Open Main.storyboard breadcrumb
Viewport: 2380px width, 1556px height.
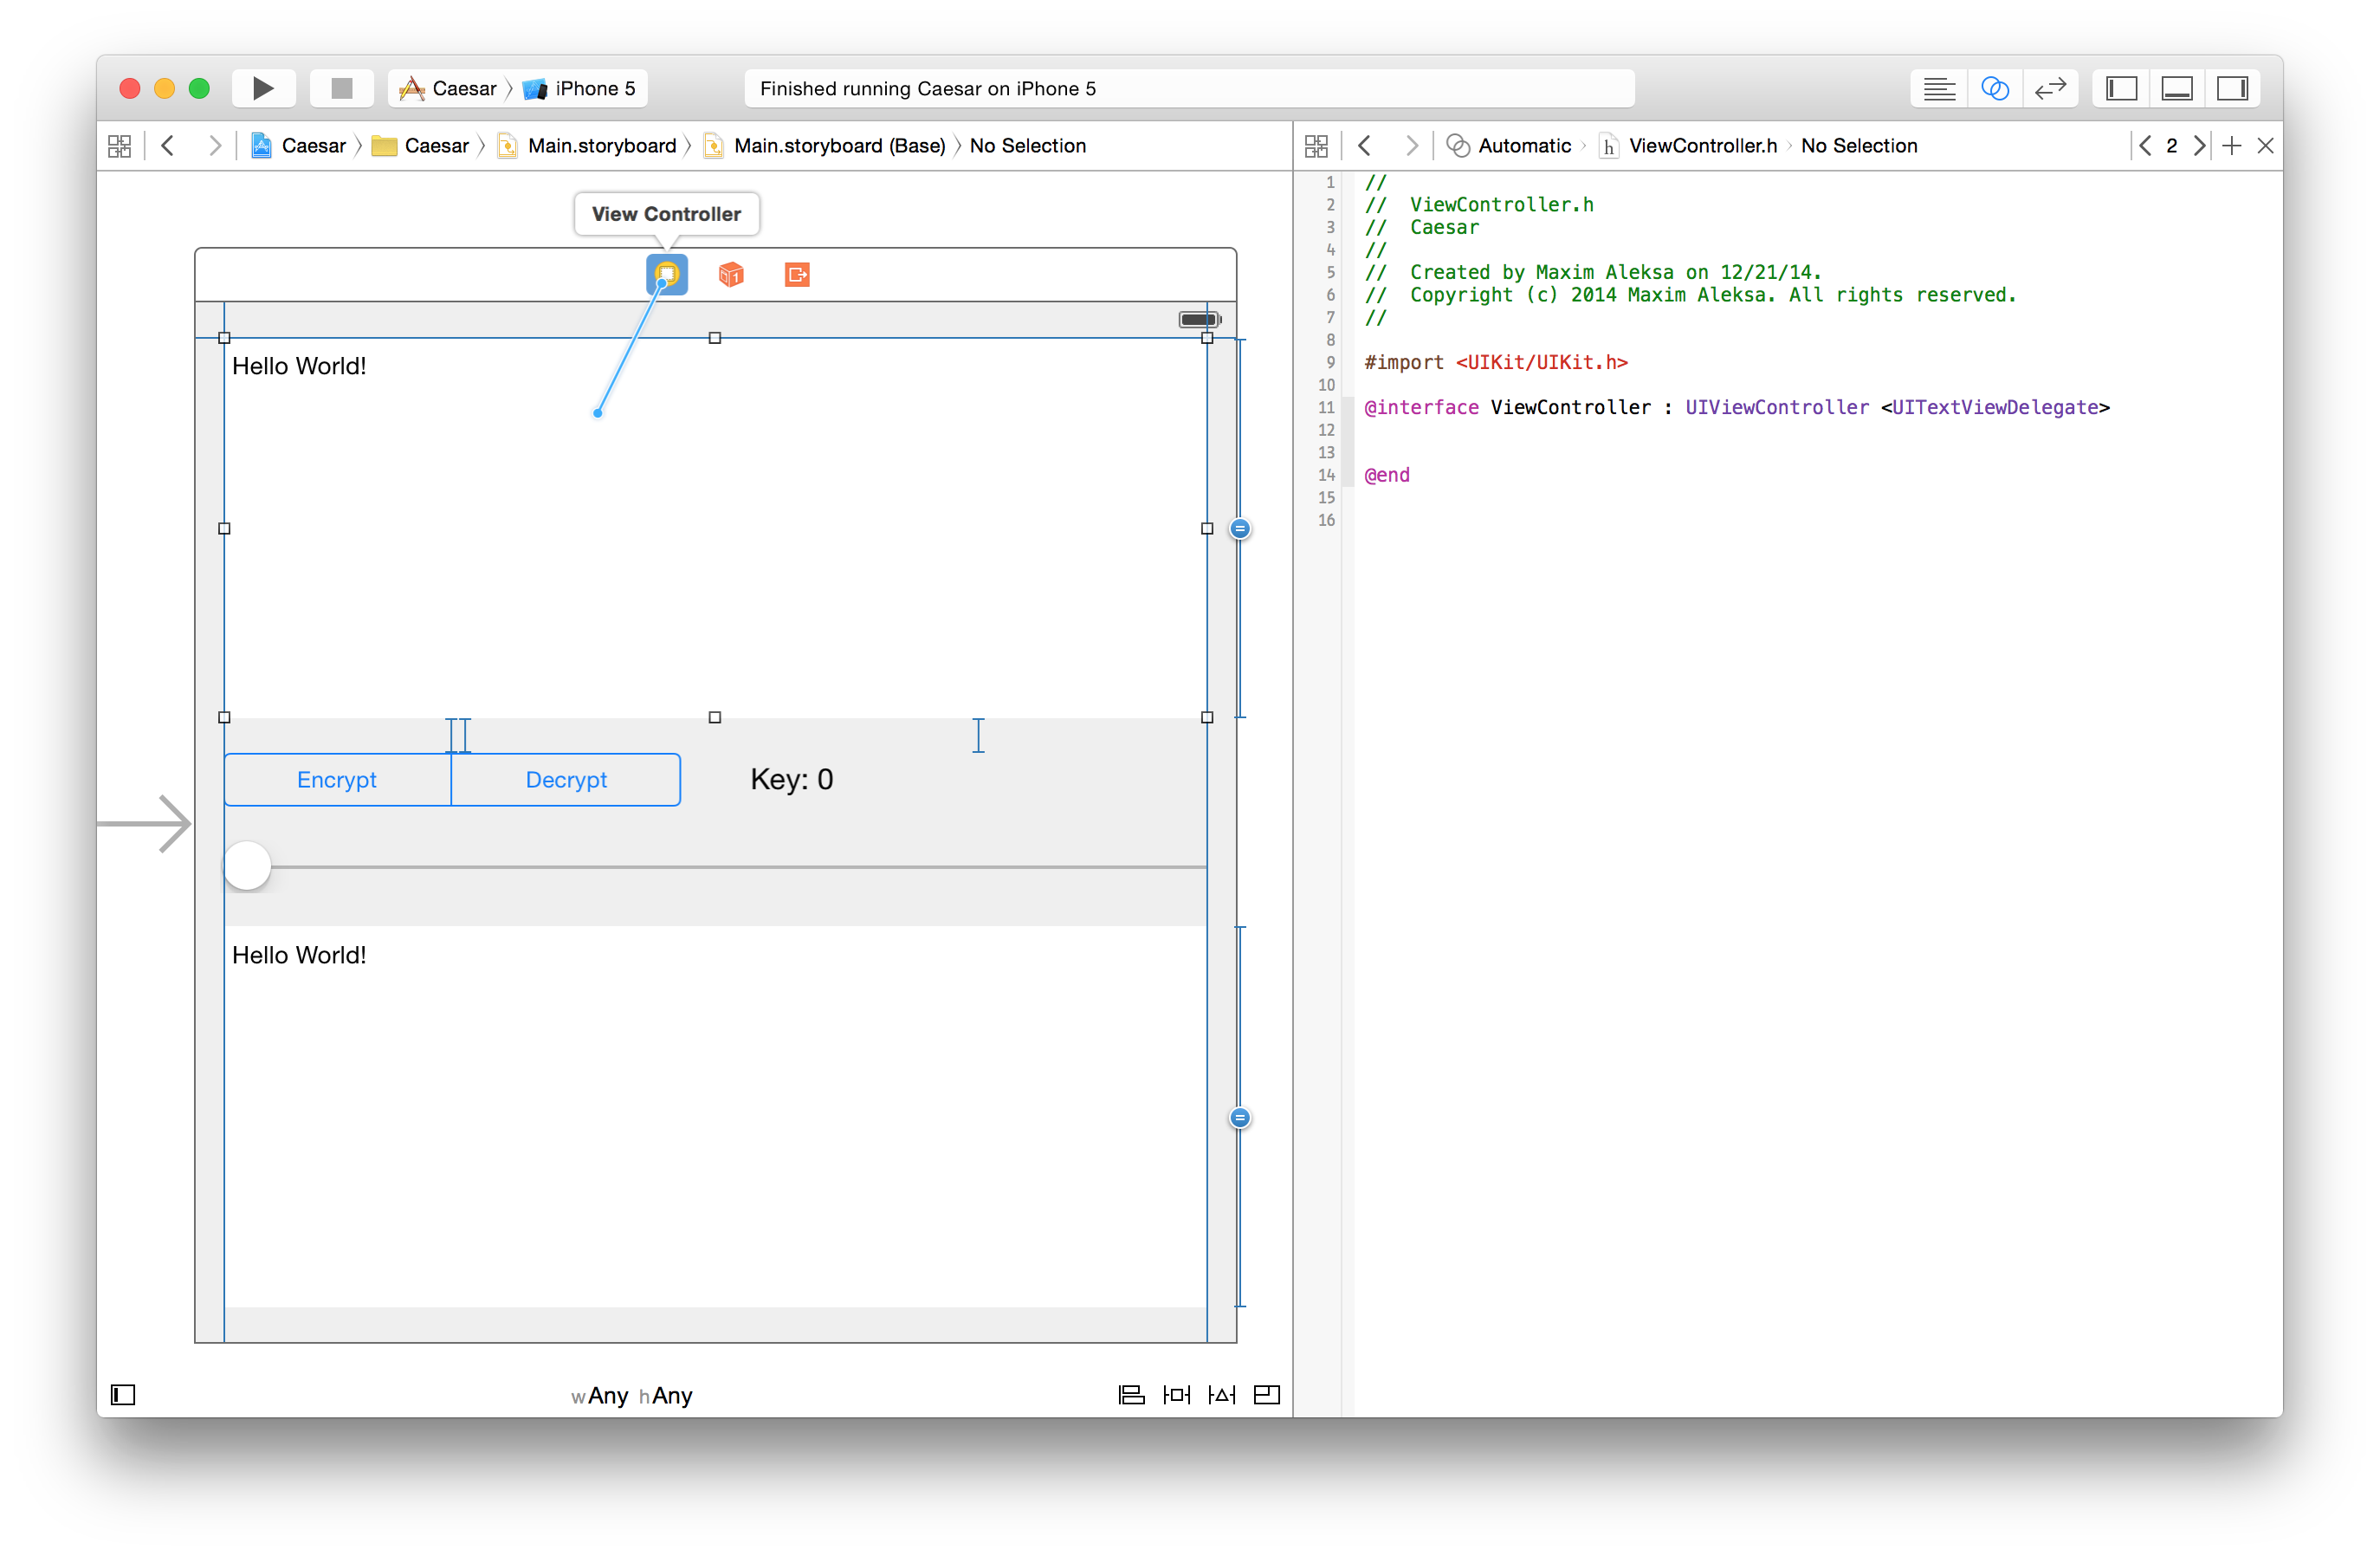[588, 146]
